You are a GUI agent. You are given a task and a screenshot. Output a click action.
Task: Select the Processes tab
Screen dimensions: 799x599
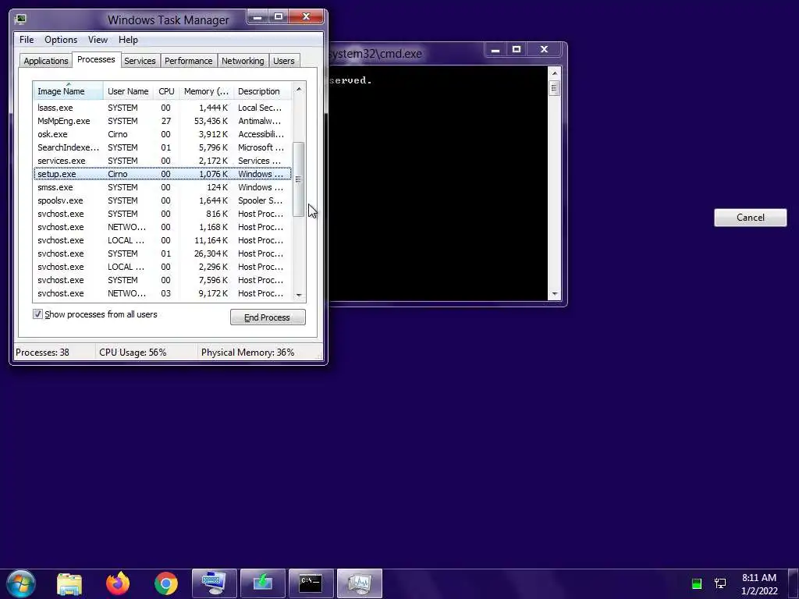(x=96, y=59)
